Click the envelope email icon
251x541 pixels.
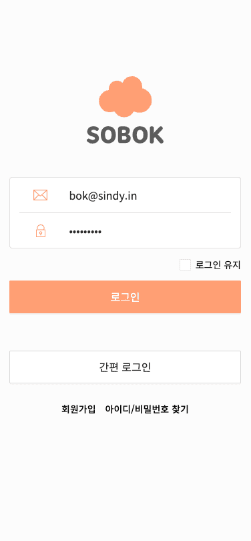pyautogui.click(x=40, y=195)
